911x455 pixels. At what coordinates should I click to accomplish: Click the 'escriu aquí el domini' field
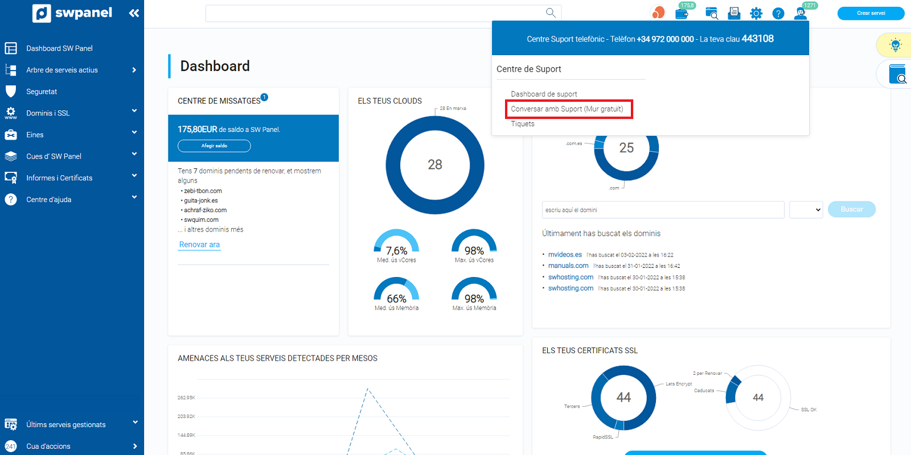663,210
